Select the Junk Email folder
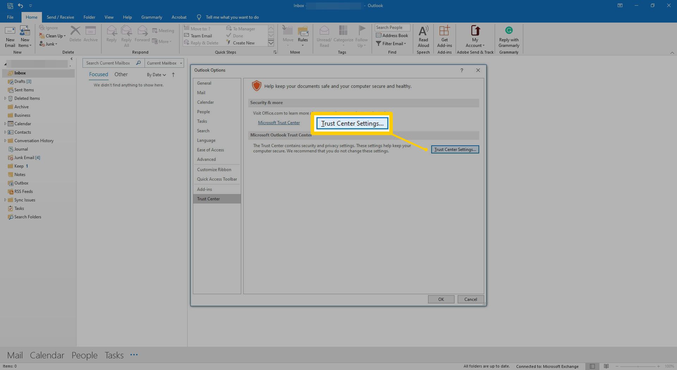This screenshot has width=677, height=370. [x=38, y=158]
